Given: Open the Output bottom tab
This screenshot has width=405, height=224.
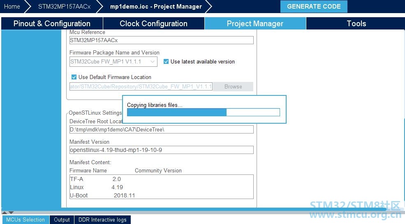Looking at the screenshot, I should click(62, 219).
